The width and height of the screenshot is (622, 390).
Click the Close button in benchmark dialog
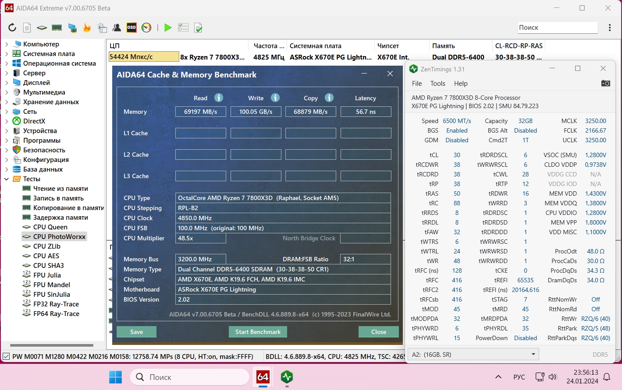[x=379, y=332]
